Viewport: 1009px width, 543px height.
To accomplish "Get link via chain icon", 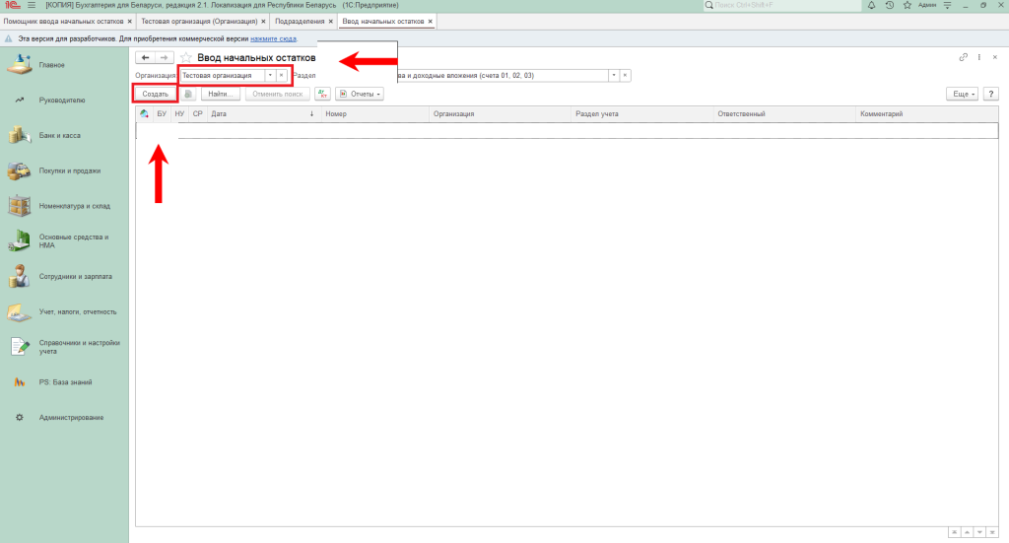I will point(964,57).
